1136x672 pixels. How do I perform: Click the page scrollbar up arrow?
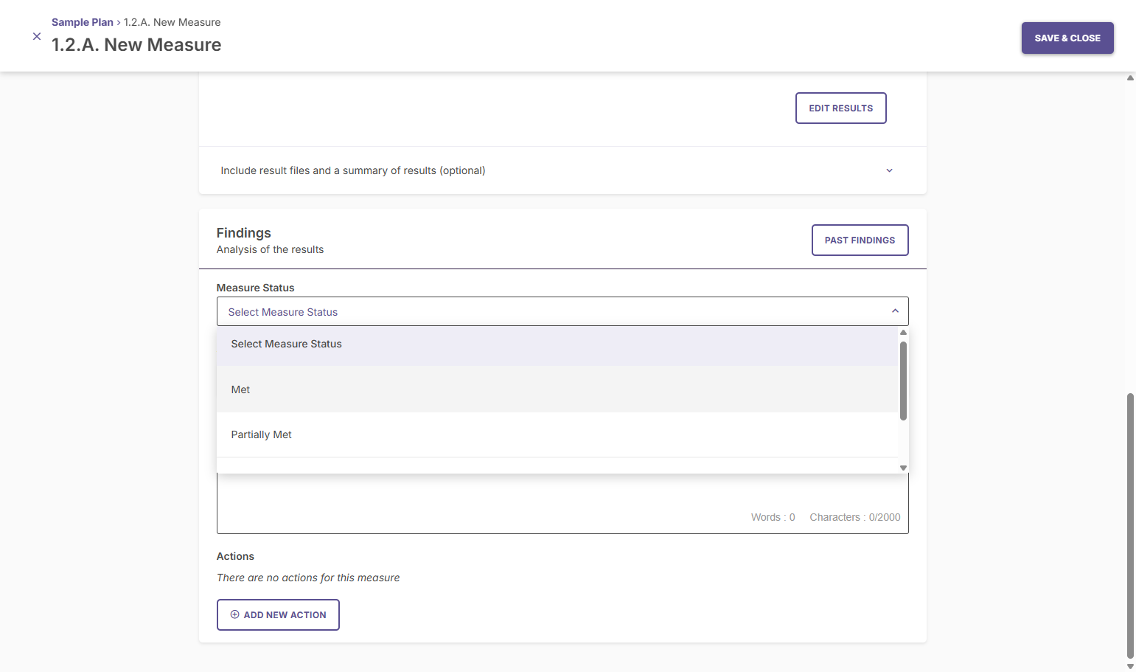pyautogui.click(x=1130, y=77)
